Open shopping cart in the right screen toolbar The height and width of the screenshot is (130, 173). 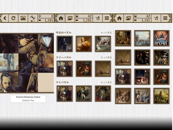tap(156, 18)
